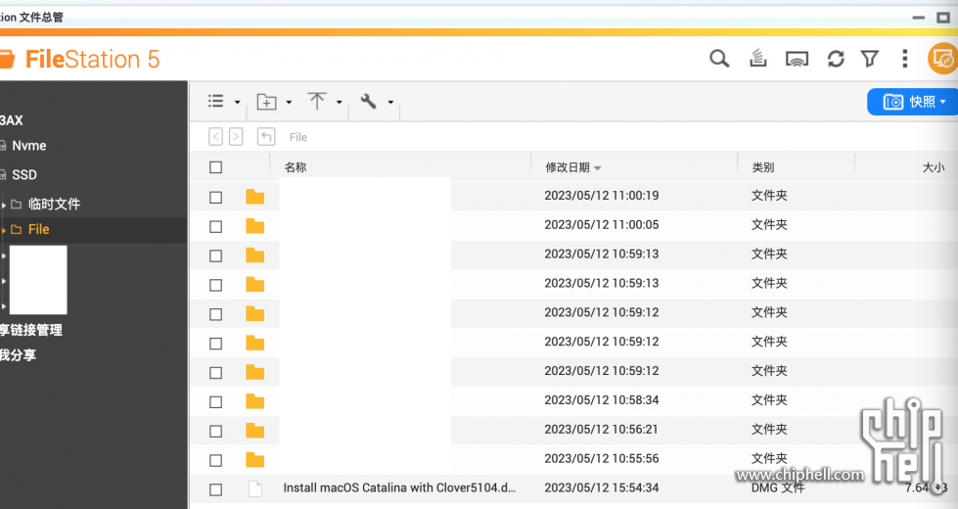Open the view mode dropdown arrow
958x509 pixels.
(237, 102)
